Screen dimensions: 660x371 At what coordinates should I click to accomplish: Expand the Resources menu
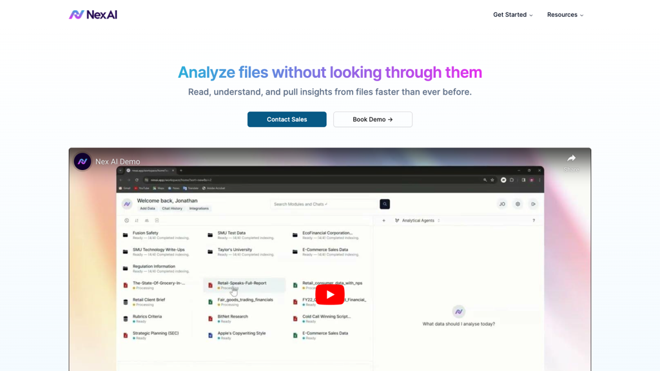pos(565,15)
